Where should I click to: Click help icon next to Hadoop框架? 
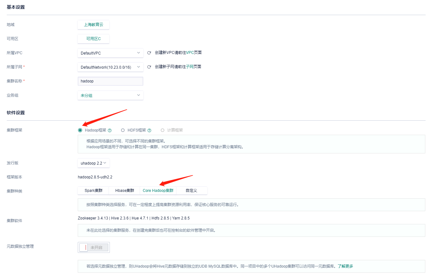pyautogui.click(x=110, y=131)
